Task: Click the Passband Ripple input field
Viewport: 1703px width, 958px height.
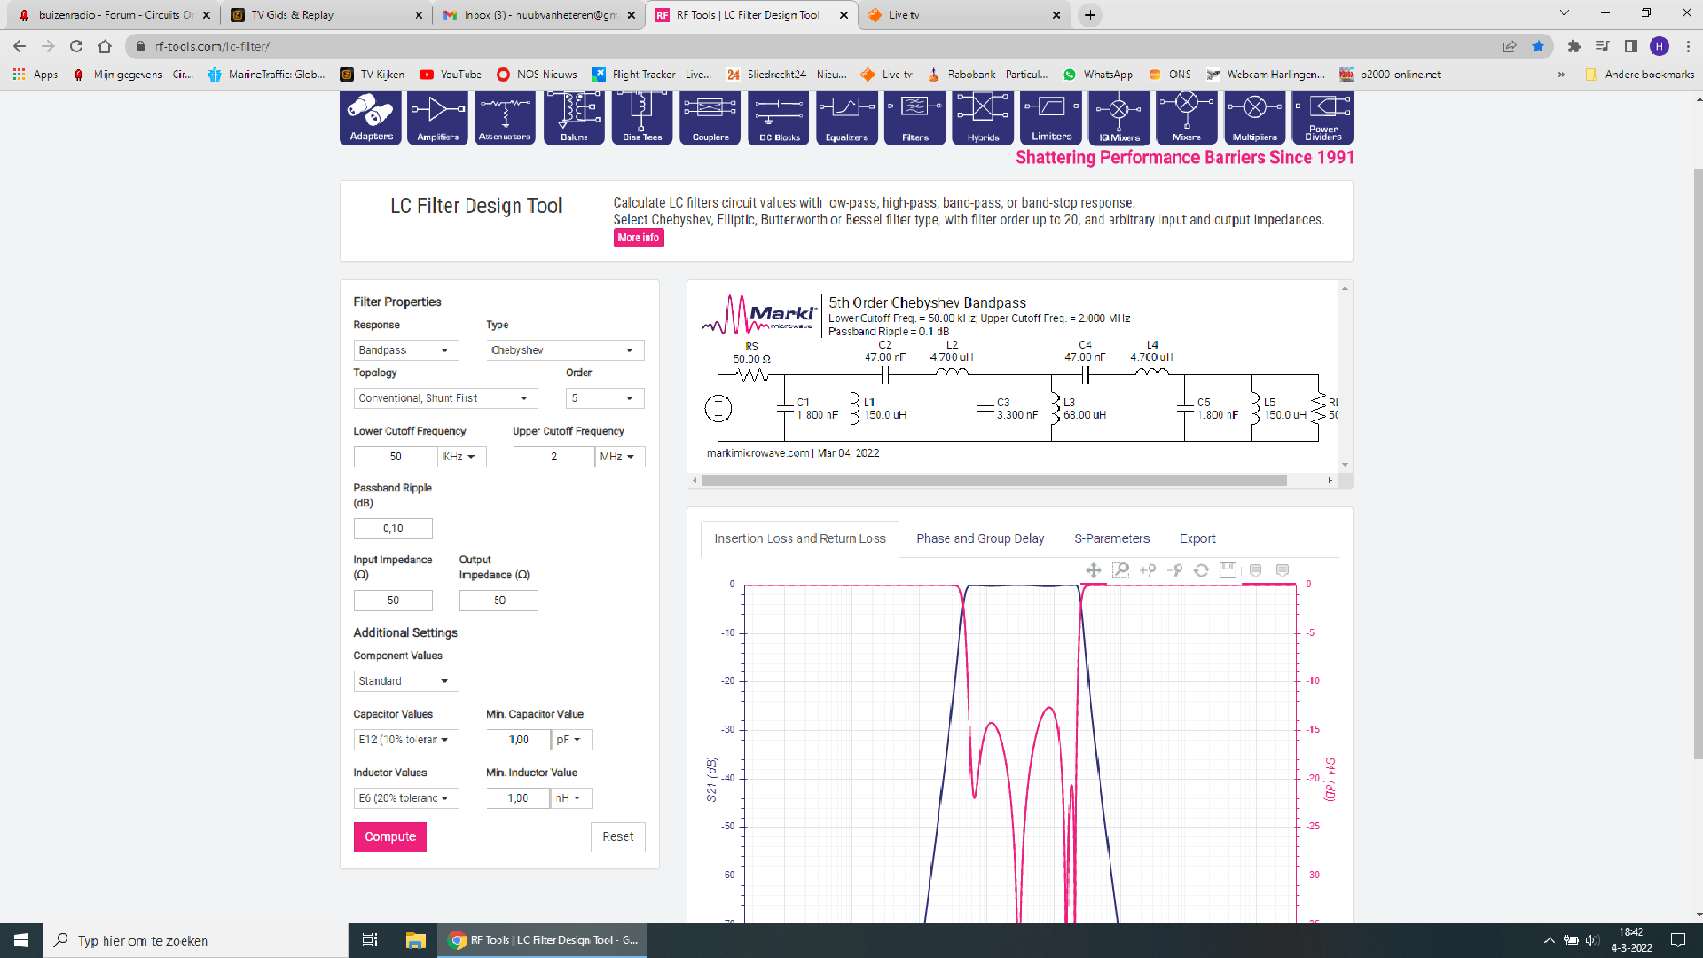Action: tap(393, 529)
